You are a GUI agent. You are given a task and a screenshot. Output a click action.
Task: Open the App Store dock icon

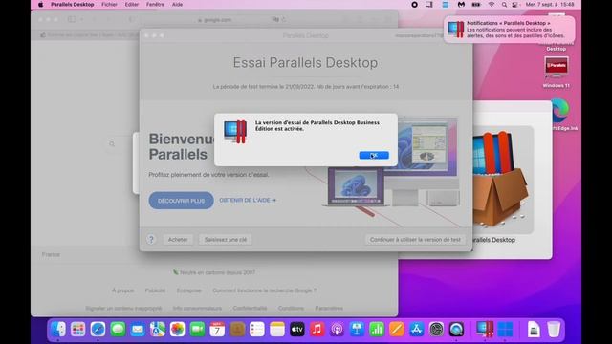tap(417, 330)
